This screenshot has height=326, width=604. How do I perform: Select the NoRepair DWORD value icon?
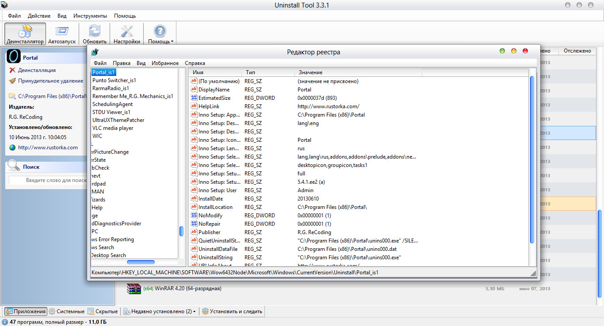coord(194,224)
